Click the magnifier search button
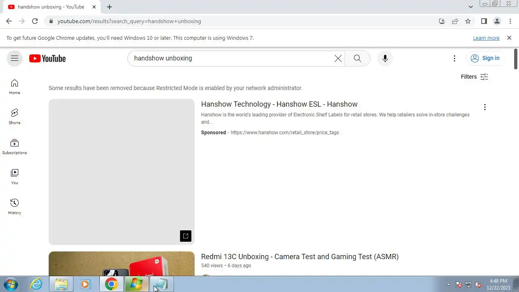519x292 pixels. [x=357, y=58]
